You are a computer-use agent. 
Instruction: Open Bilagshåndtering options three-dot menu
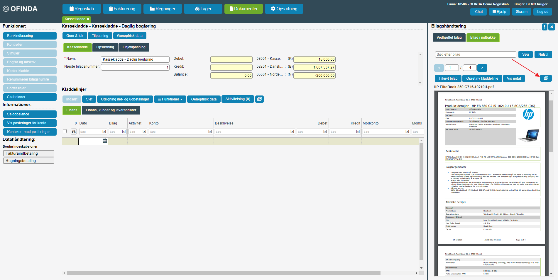click(x=545, y=27)
